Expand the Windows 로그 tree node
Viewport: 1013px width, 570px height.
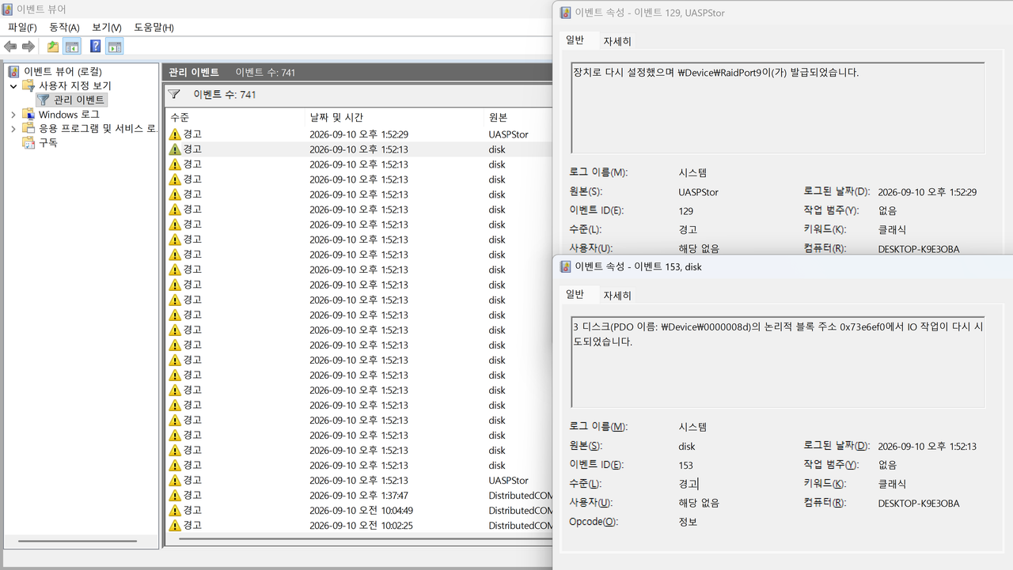[x=13, y=115]
